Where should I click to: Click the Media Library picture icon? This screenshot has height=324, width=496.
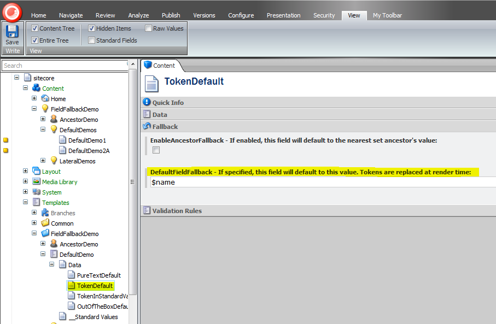point(37,181)
